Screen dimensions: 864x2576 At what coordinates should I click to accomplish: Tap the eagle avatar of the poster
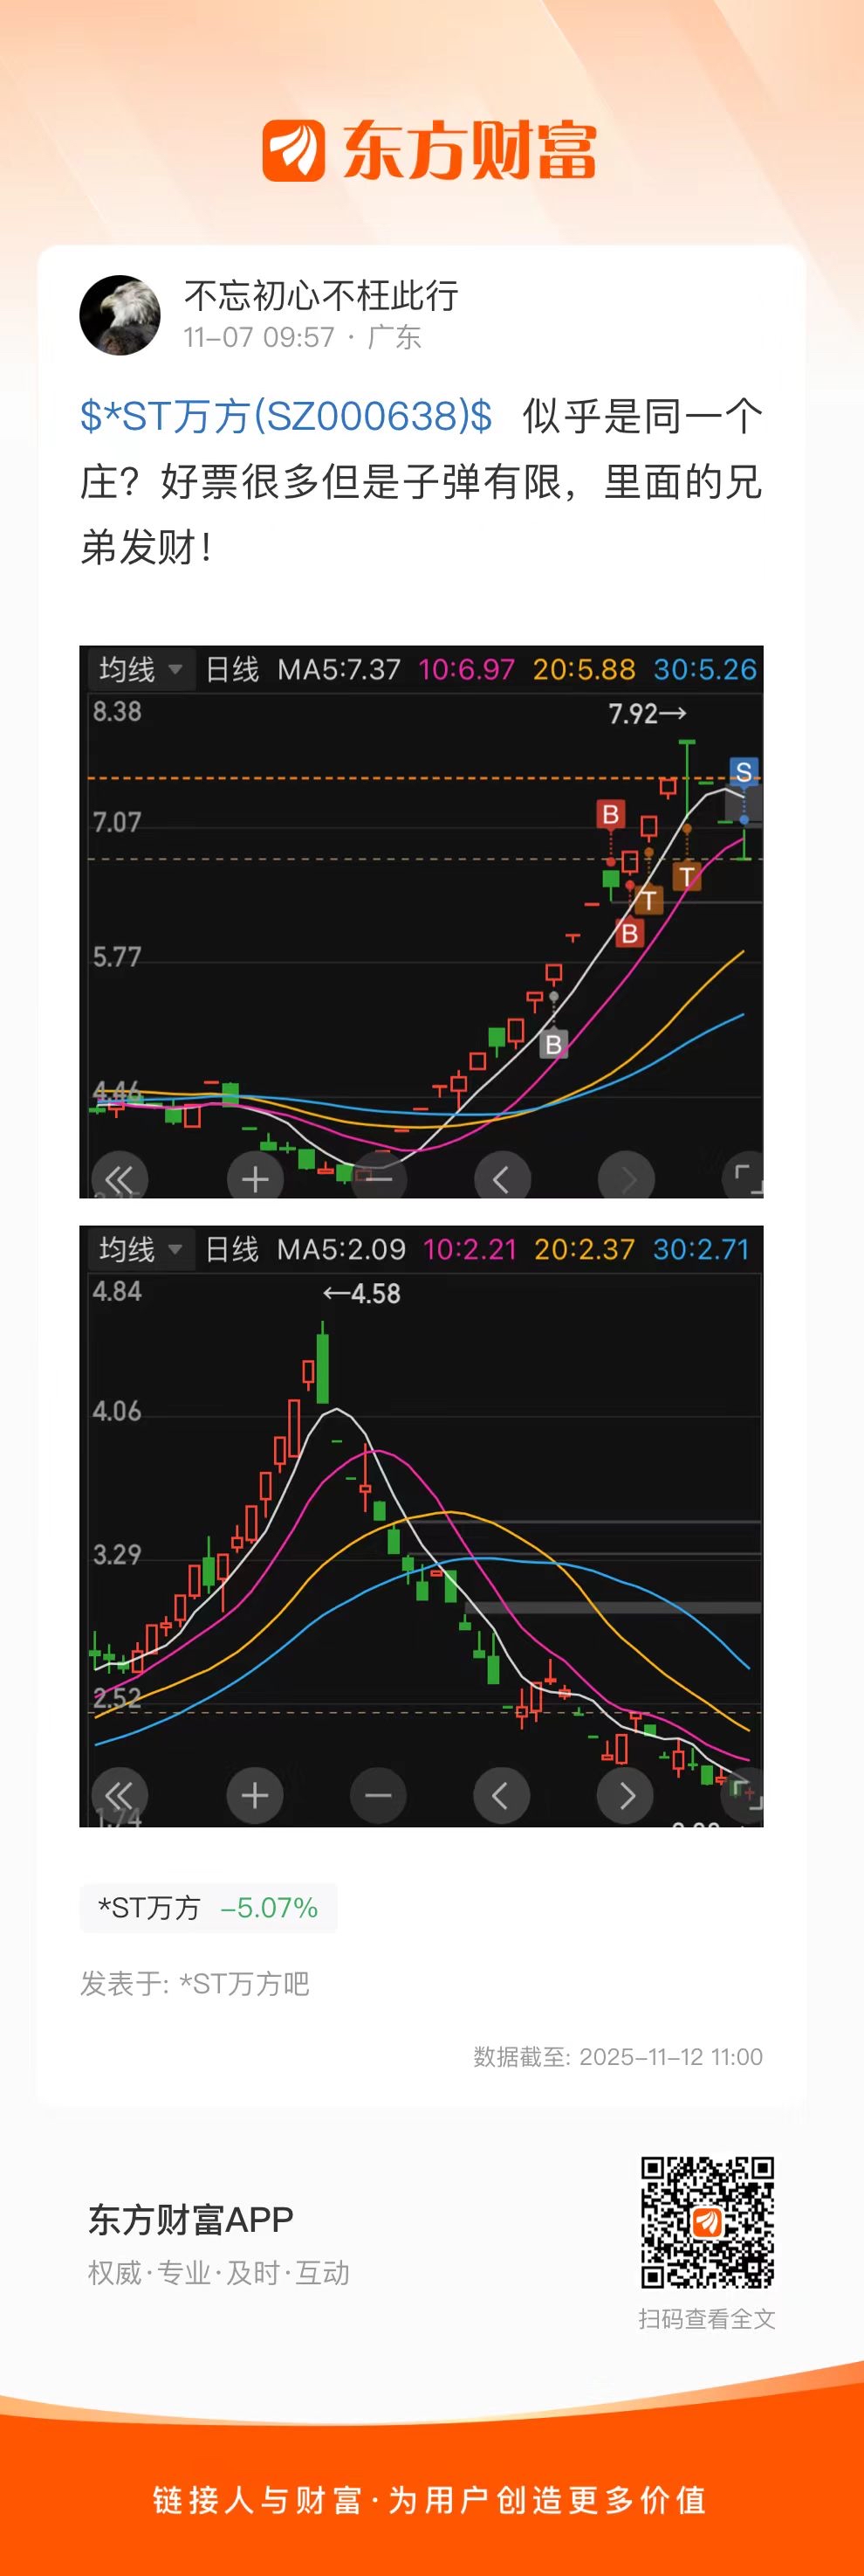coord(120,316)
